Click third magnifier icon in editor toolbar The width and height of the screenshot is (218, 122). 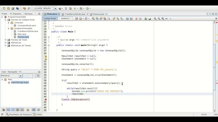click(x=163, y=19)
